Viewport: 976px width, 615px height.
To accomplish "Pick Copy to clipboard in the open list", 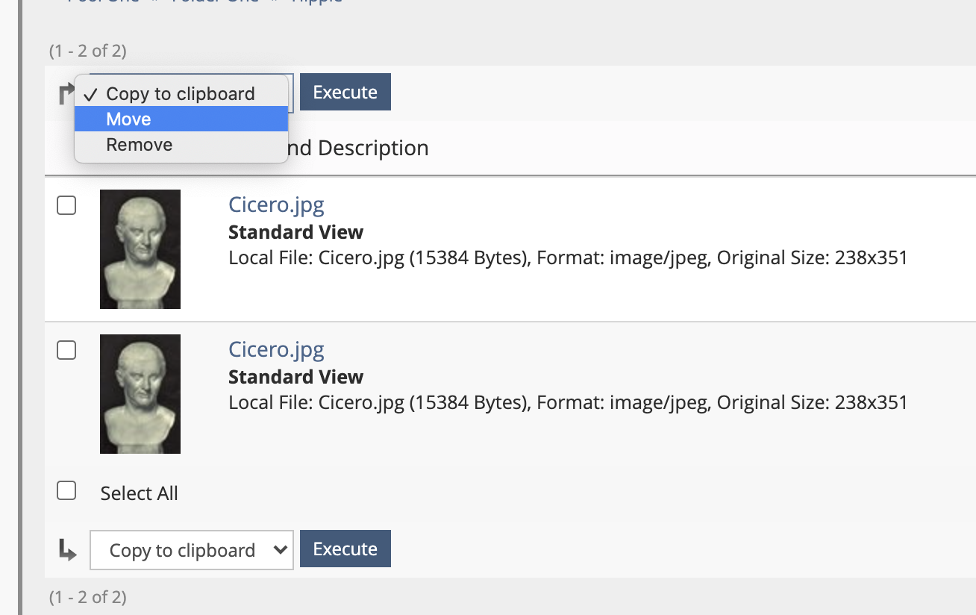I will coord(181,94).
